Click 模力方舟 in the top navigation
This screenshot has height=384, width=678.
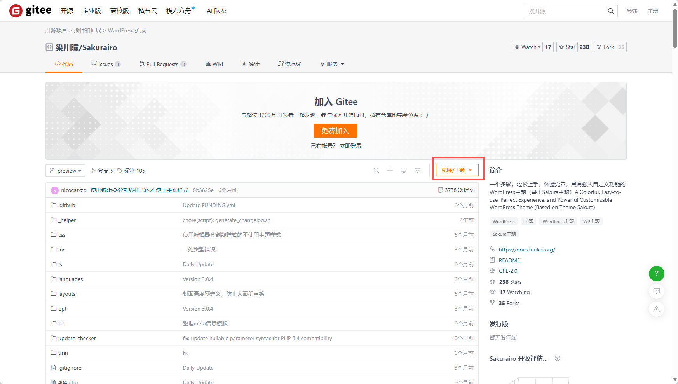tap(179, 11)
